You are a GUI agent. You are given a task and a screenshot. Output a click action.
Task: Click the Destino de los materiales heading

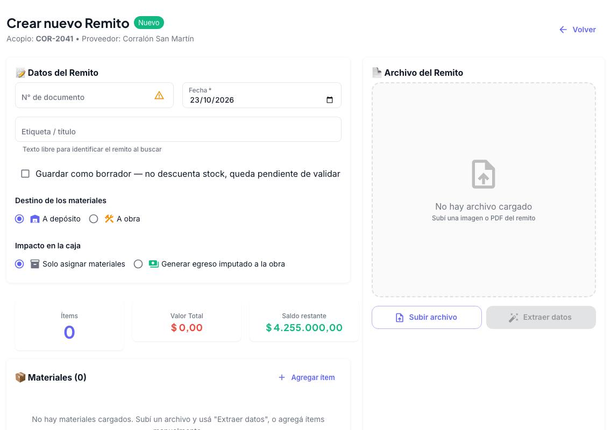click(x=60, y=200)
